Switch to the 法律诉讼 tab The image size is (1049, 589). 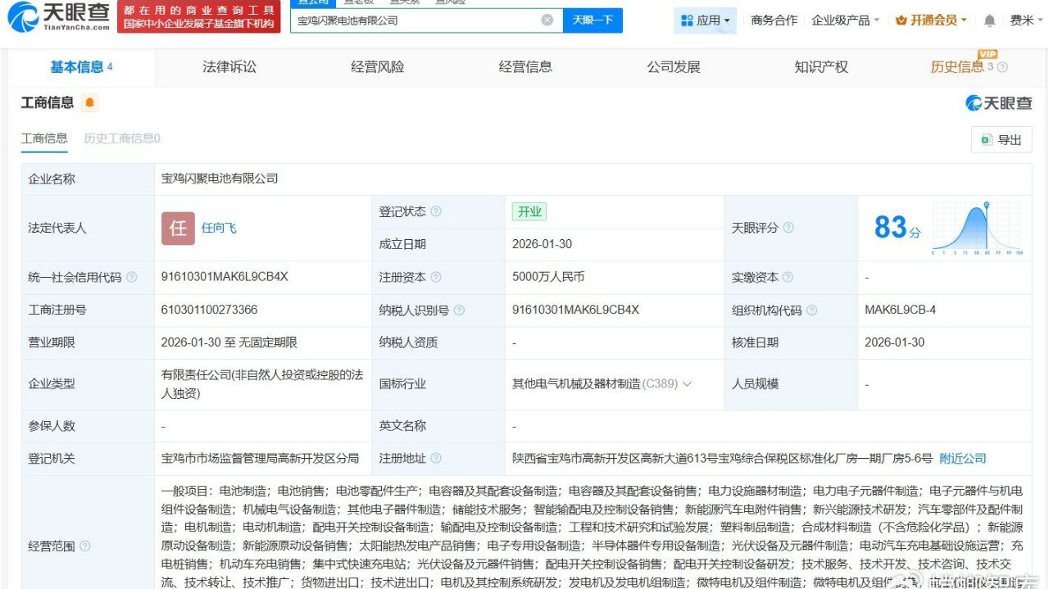click(x=229, y=67)
